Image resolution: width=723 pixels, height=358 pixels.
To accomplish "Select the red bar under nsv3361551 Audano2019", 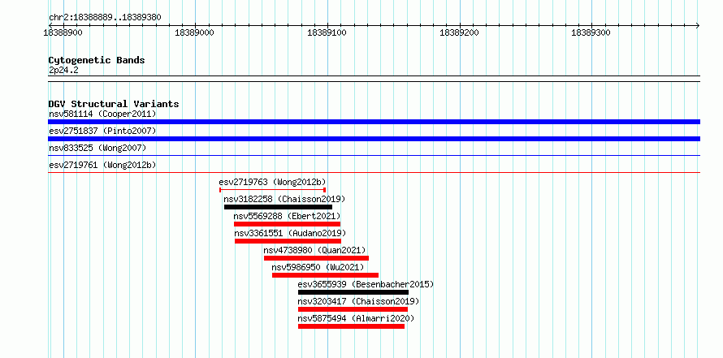I will 288,241.
